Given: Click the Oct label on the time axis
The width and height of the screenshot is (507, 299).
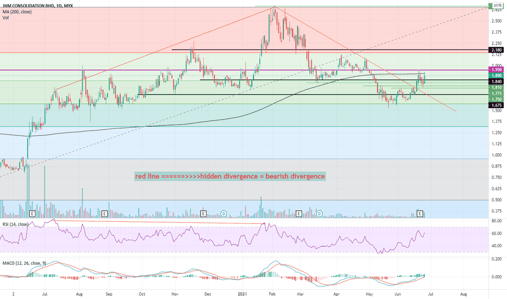Looking at the screenshot, I should coord(141,294).
